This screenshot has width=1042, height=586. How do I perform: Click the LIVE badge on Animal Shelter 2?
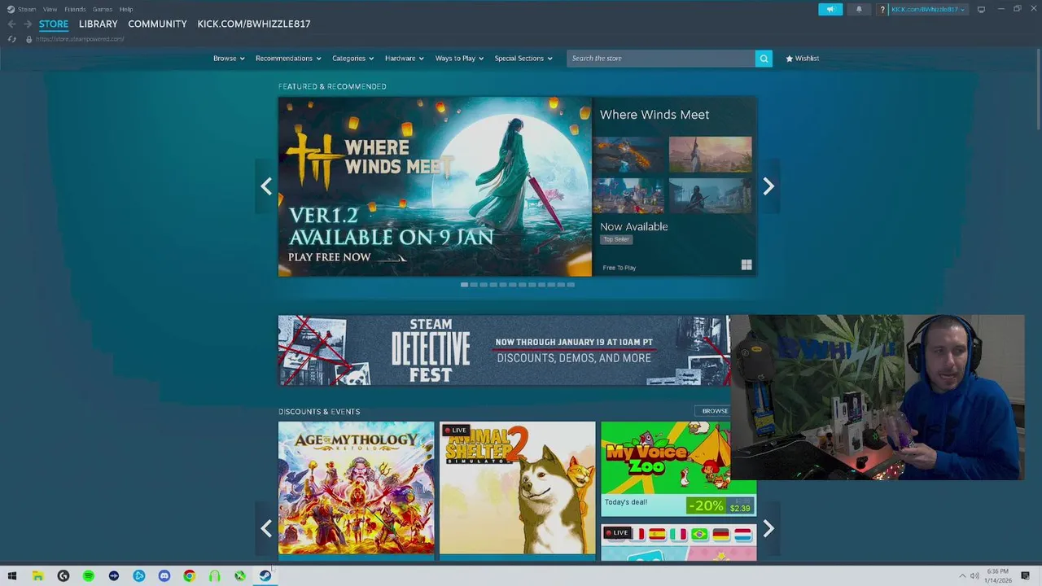(x=456, y=431)
